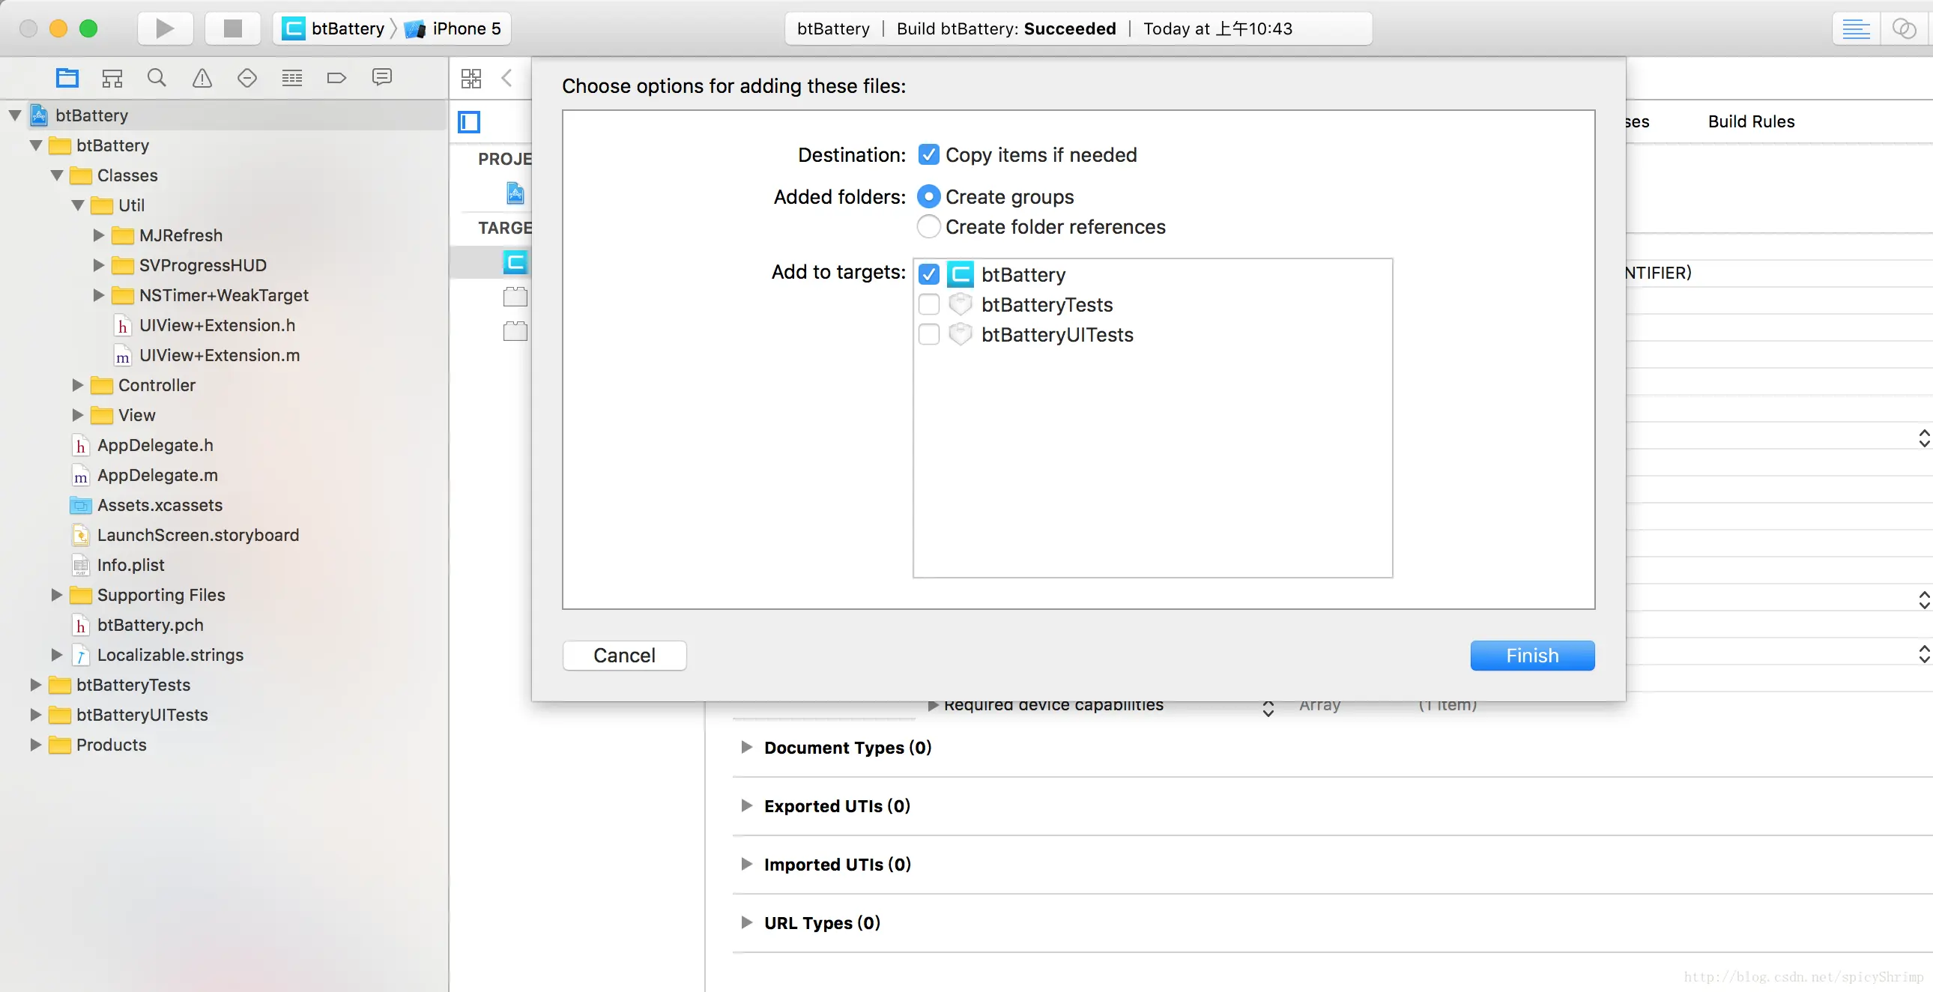
Task: Switch to the Assistant editor icon
Action: (x=1903, y=28)
